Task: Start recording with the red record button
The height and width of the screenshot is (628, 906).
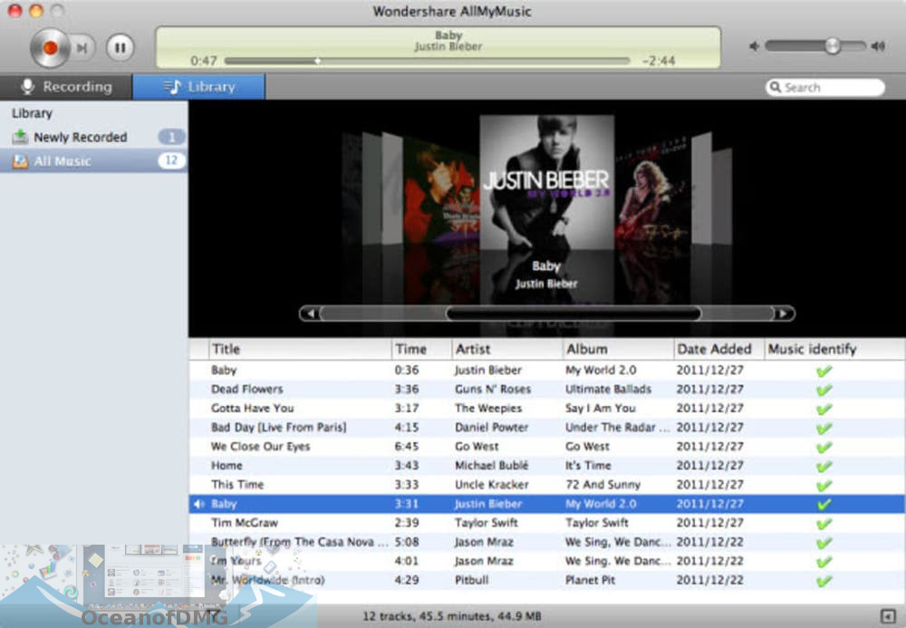Action: pos(50,48)
